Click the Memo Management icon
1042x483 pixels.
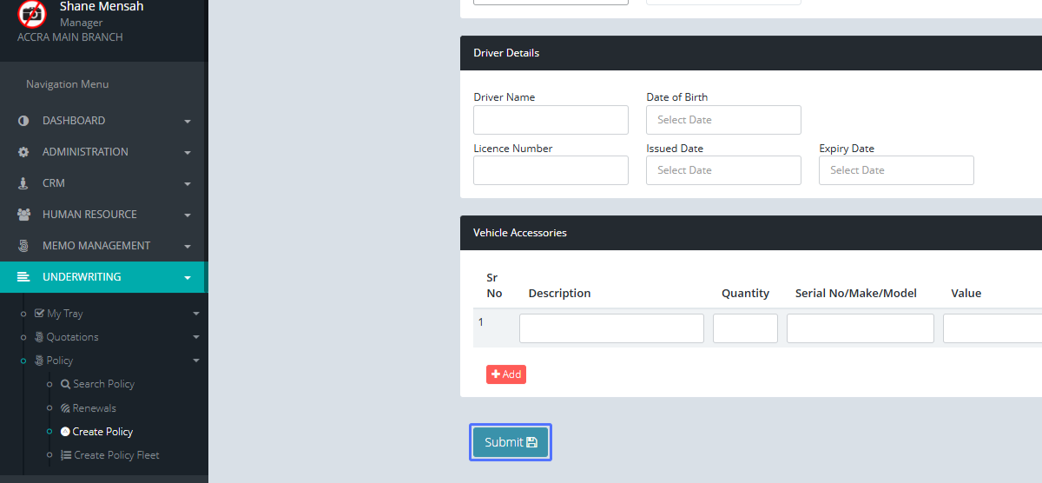point(23,246)
